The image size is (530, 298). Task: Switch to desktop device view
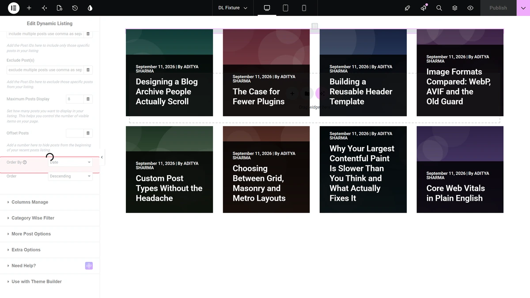click(x=267, y=8)
